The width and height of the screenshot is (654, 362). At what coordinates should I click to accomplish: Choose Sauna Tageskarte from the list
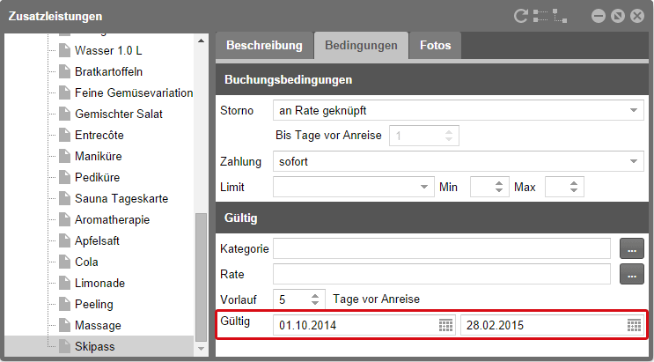point(121,198)
